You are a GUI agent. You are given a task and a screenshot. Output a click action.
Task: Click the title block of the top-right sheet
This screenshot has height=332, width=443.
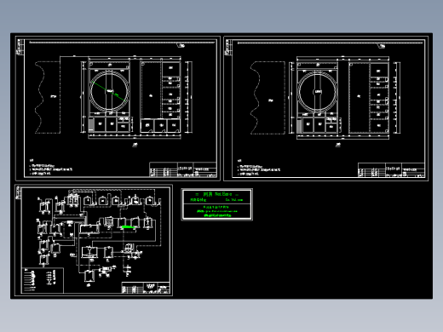pos(391,170)
